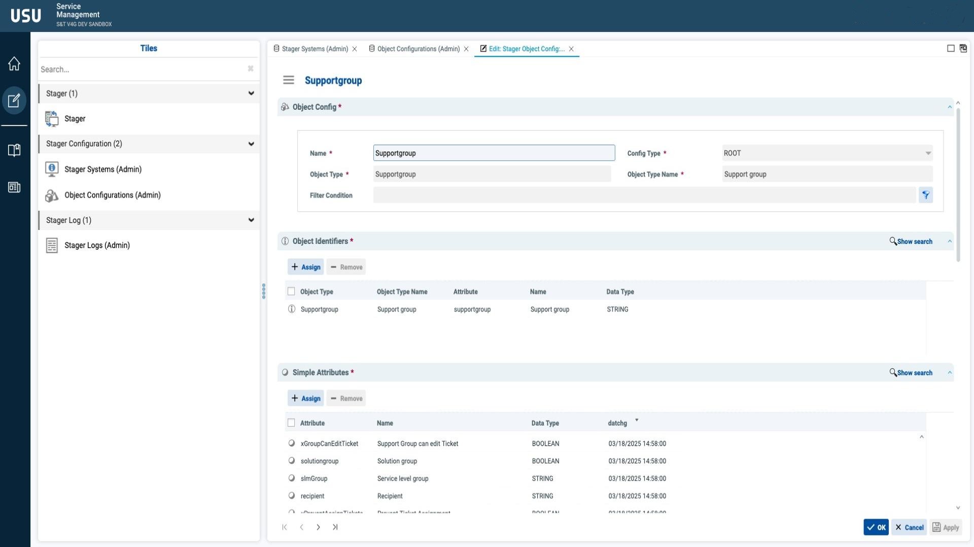Switch to the Object Configurations (Admin) tab
Image resolution: width=974 pixels, height=547 pixels.
coord(418,49)
